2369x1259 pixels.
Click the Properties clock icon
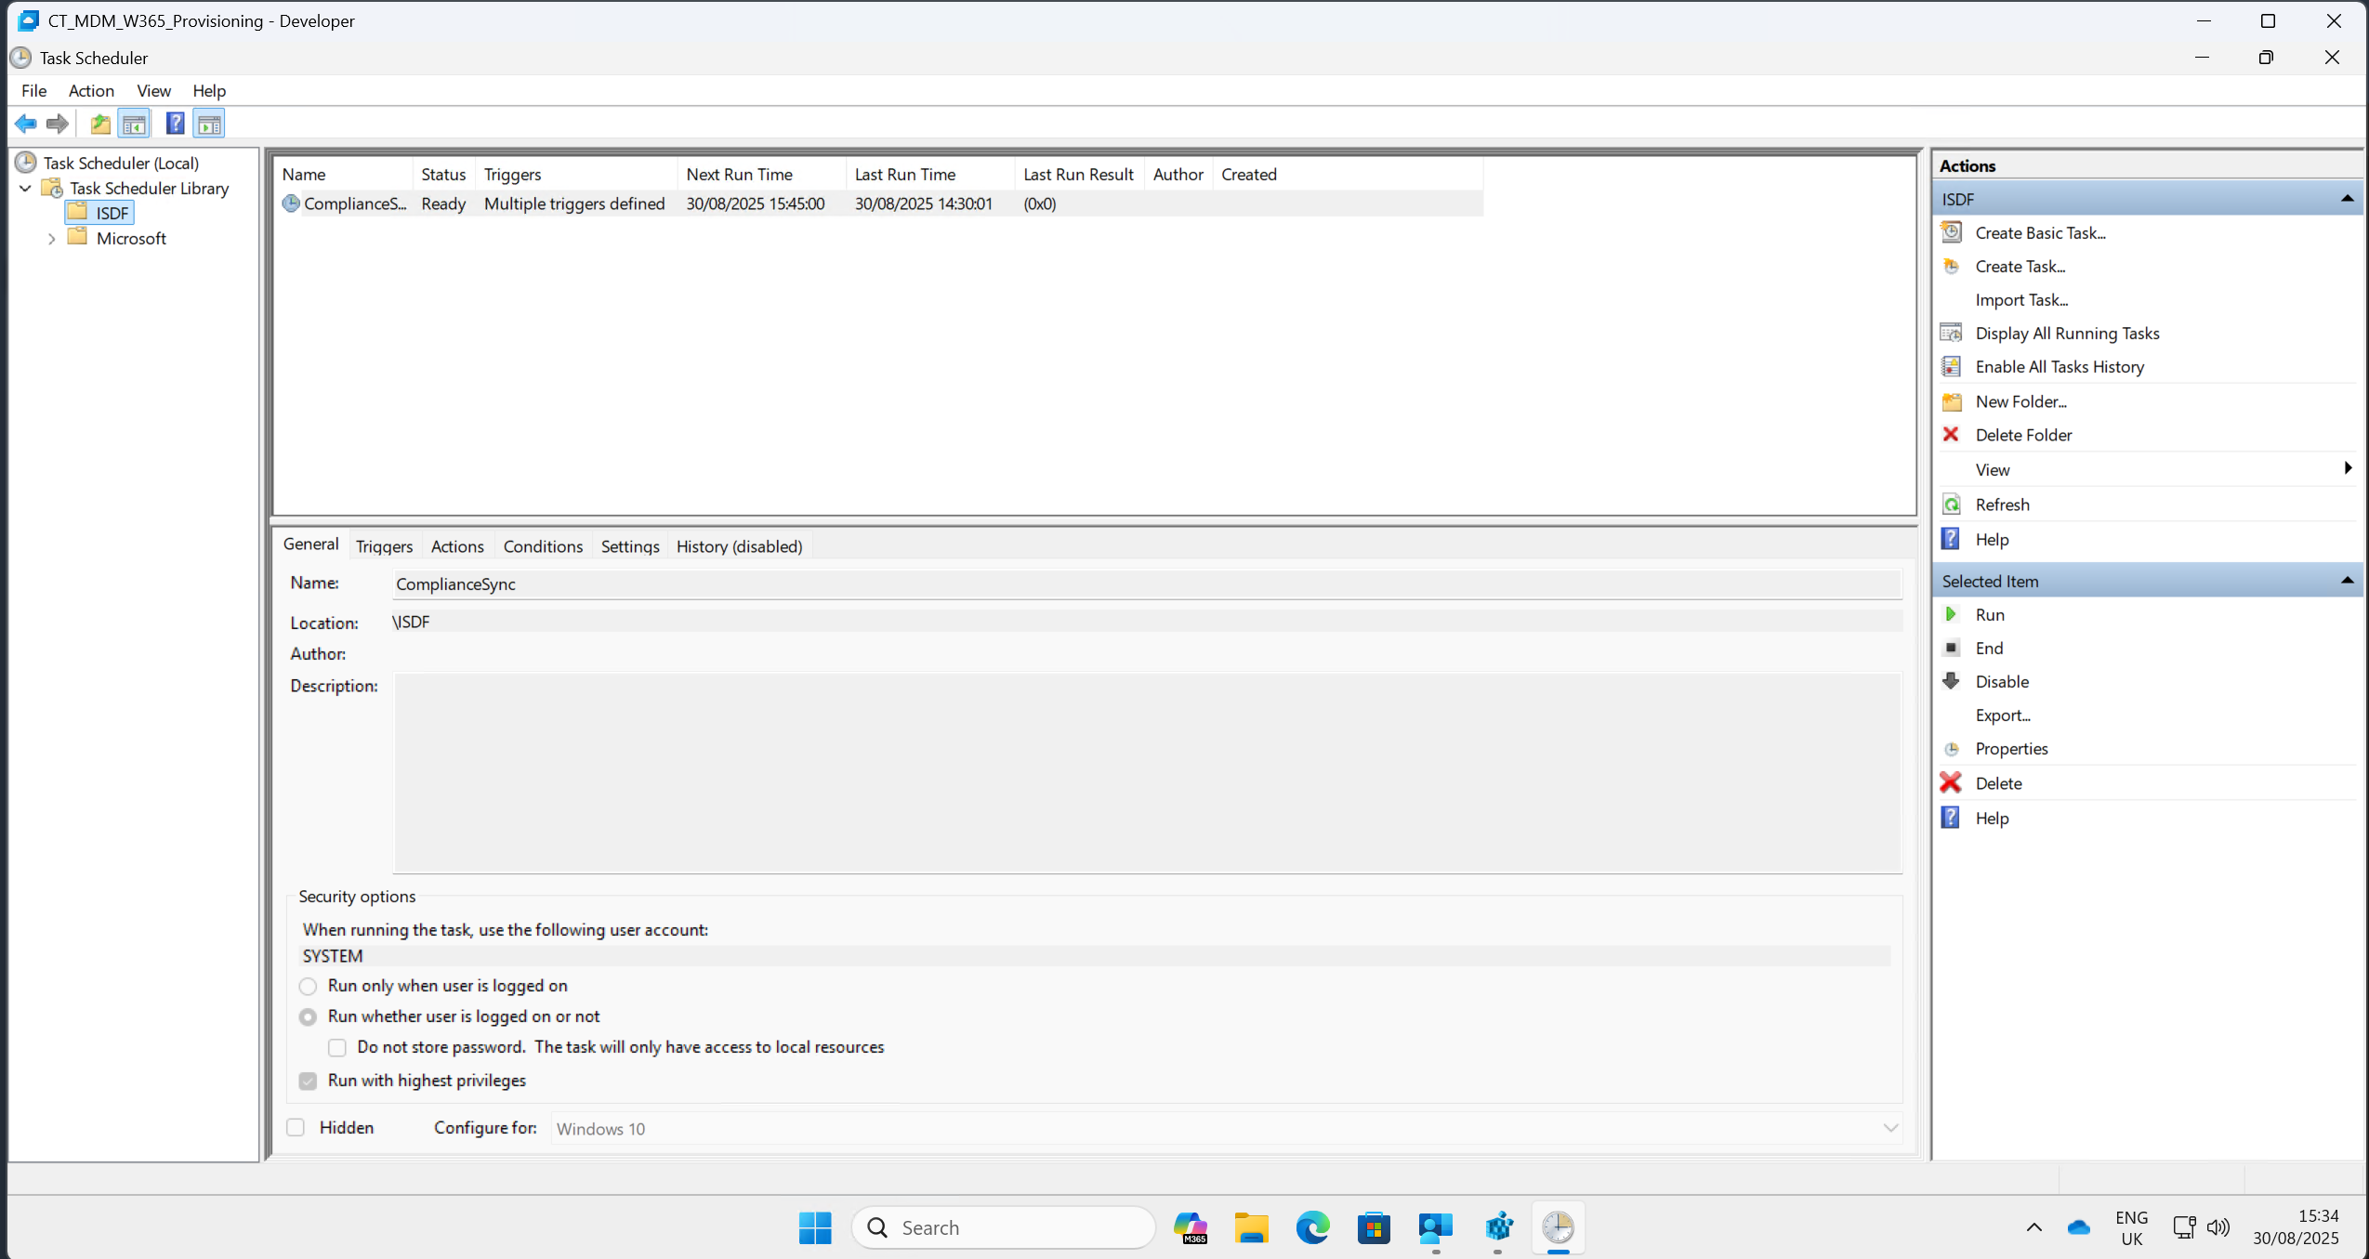tap(1952, 749)
